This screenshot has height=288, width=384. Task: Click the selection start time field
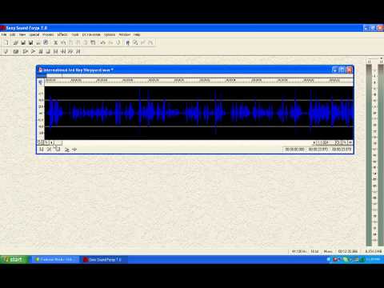pos(294,150)
